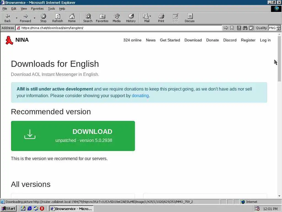The image size is (282, 212).
Task: Click the 12:01 PM clock
Action: tap(270, 209)
